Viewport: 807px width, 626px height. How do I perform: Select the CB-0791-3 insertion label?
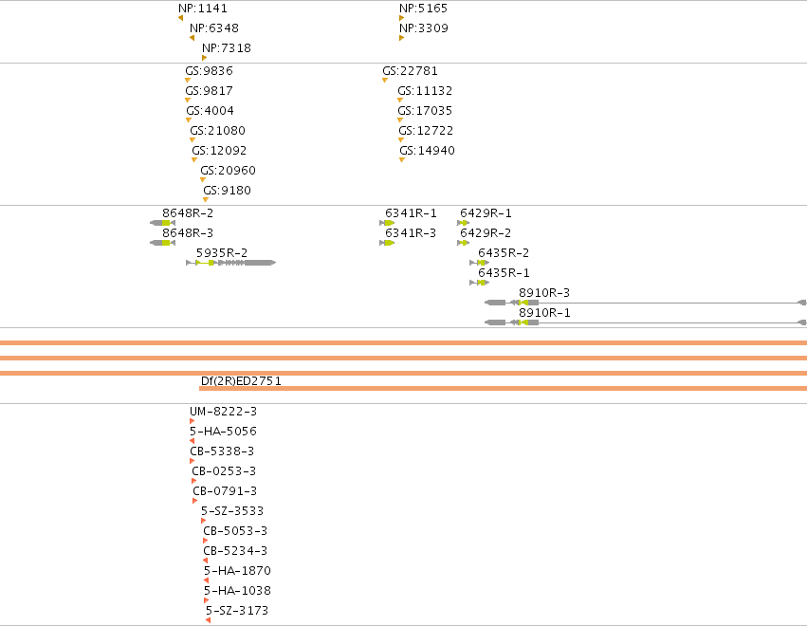[225, 491]
